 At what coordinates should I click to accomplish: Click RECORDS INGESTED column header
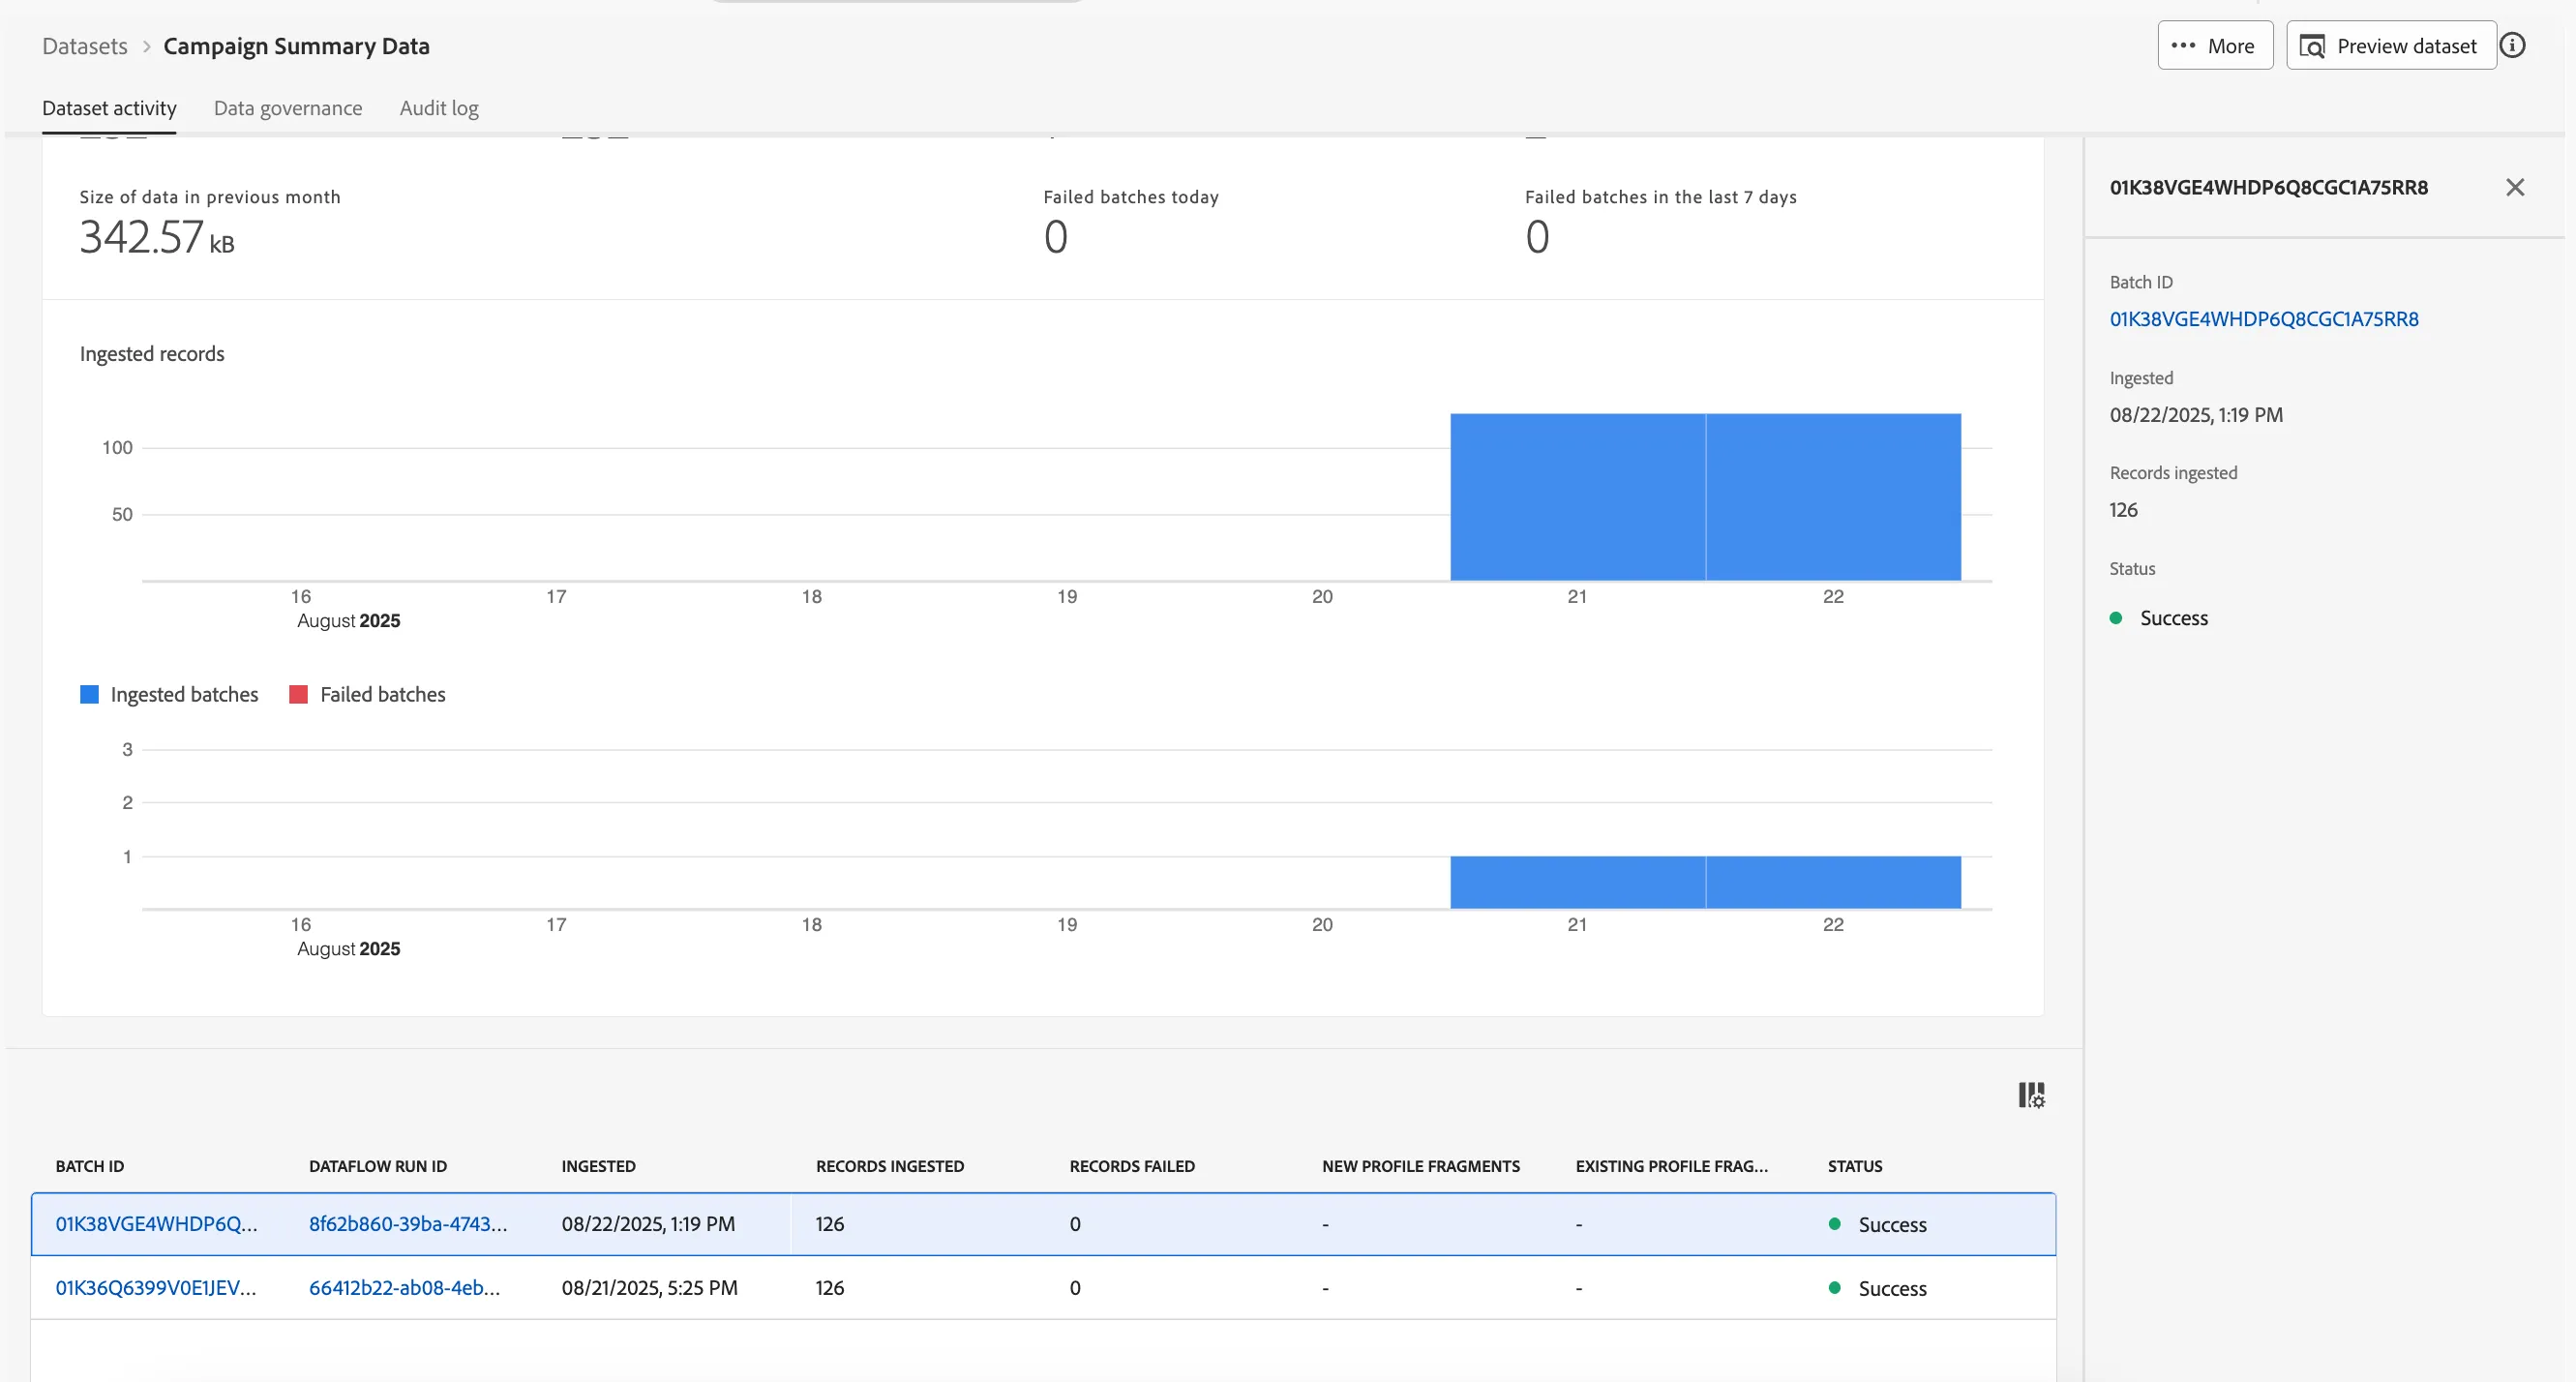click(890, 1166)
